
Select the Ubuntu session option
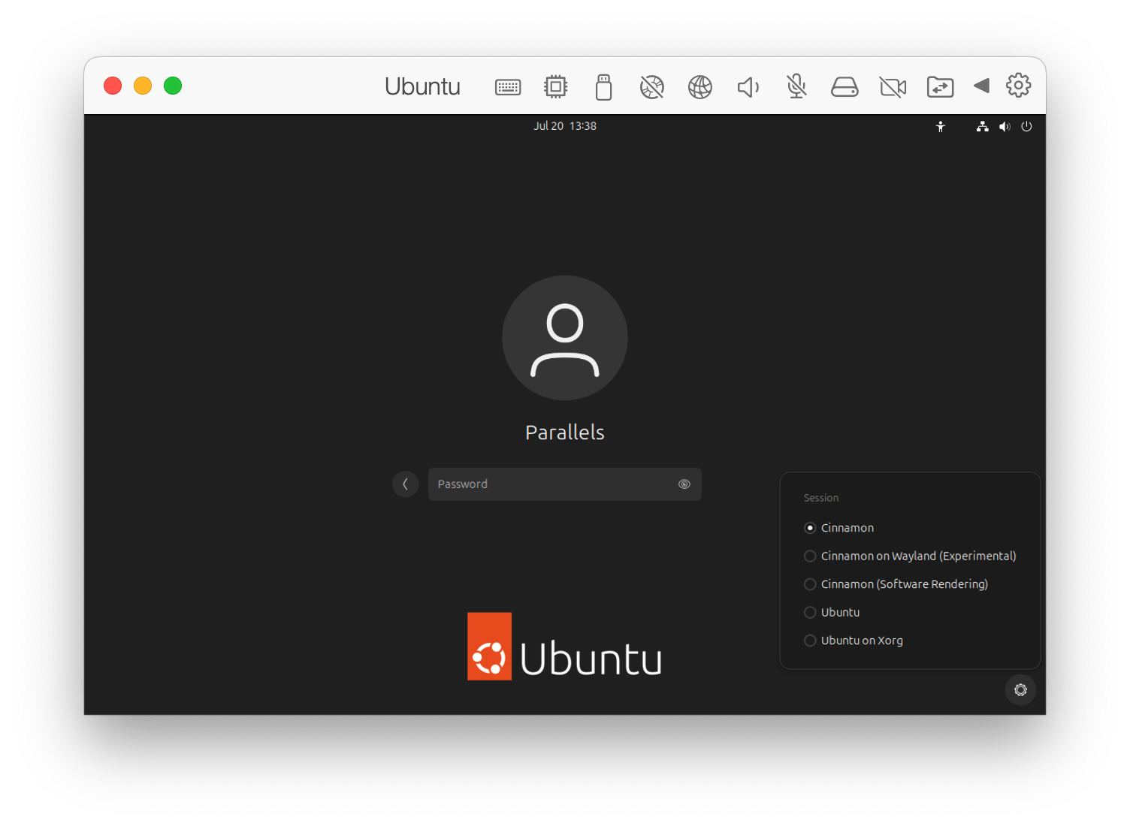click(x=832, y=613)
